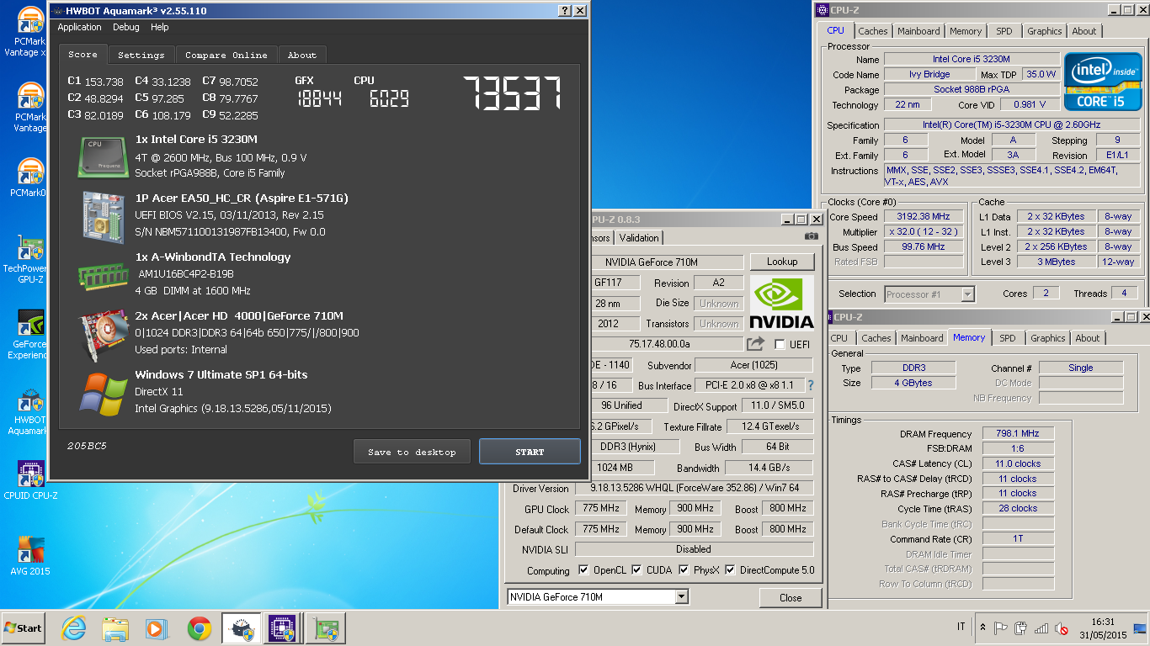Open Action Center flag in system tray
The height and width of the screenshot is (646, 1150).
click(1001, 628)
